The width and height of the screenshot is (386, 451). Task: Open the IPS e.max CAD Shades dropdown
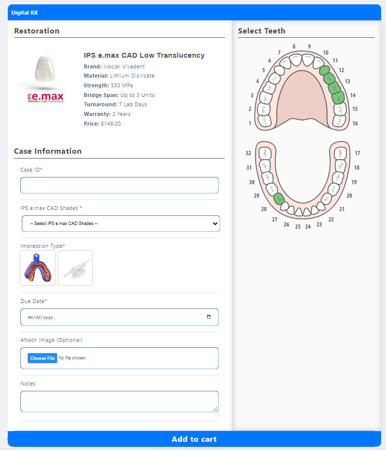pyautogui.click(x=120, y=224)
